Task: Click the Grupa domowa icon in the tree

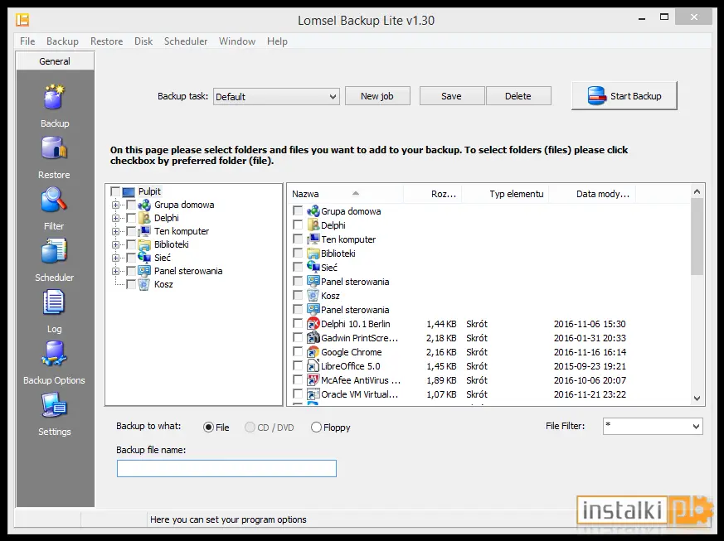Action: [144, 205]
